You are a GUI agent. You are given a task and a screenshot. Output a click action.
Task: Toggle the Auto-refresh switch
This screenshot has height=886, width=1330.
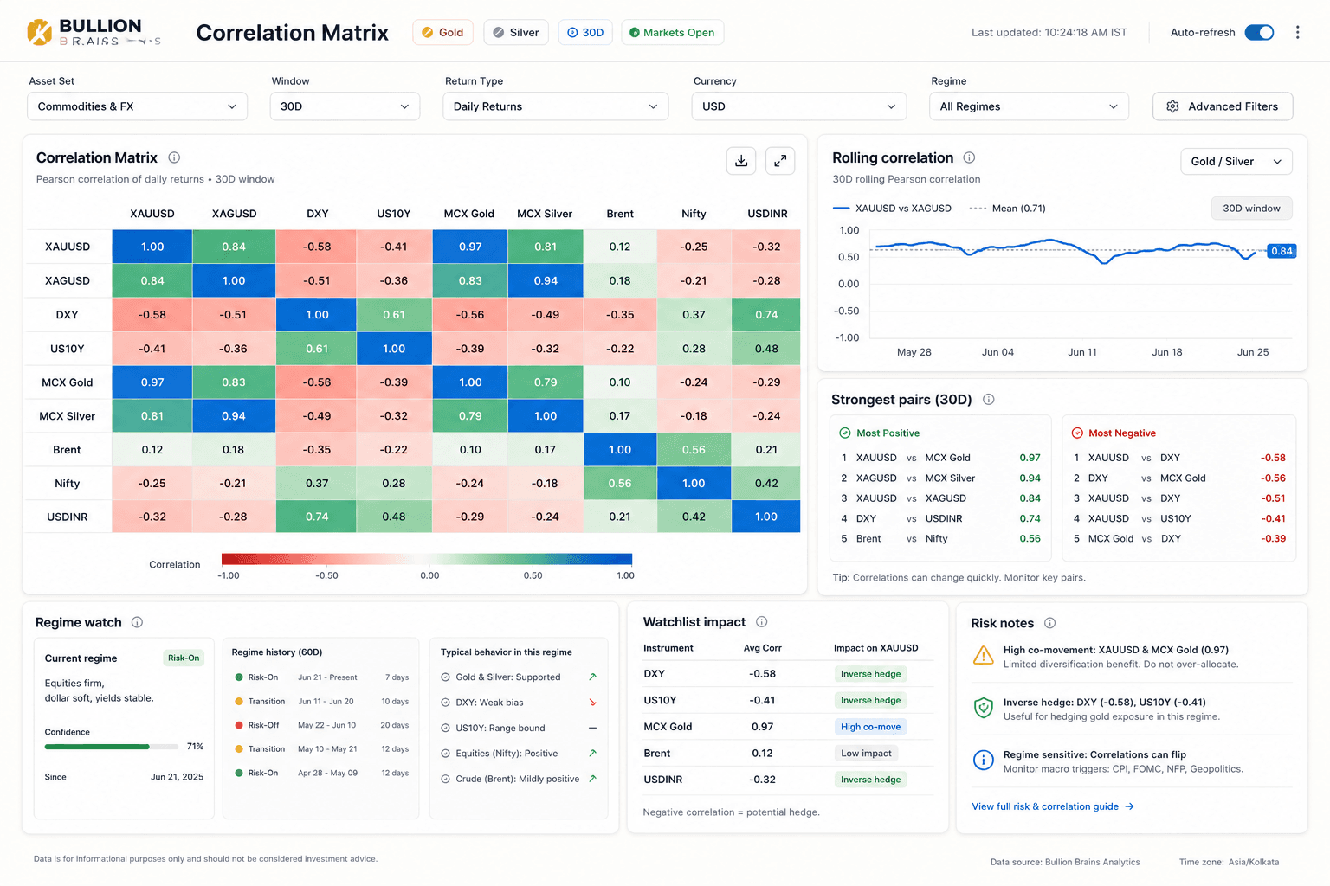(1259, 32)
